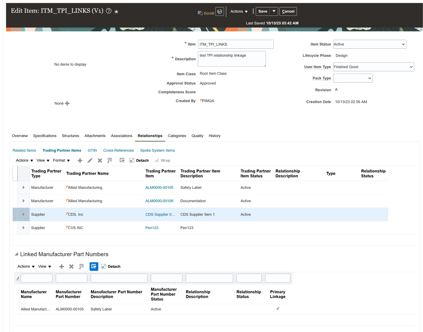Image resolution: width=423 pixels, height=332 pixels.
Task: Open the ALM0000-00105 trading partner item link
Action: (x=159, y=188)
